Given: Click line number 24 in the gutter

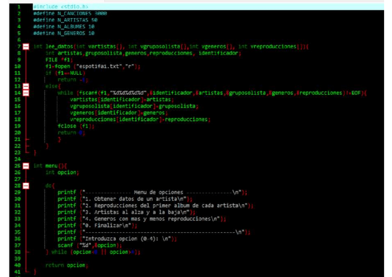Looking at the screenshot, I should (x=18, y=159).
